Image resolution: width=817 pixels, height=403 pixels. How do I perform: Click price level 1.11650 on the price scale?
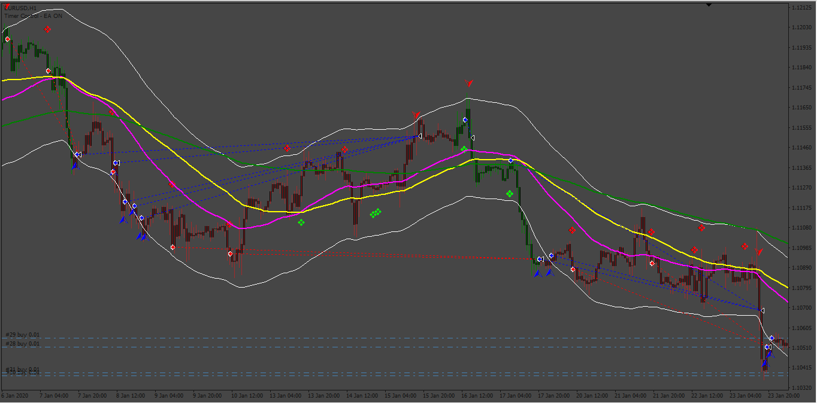tap(801, 108)
